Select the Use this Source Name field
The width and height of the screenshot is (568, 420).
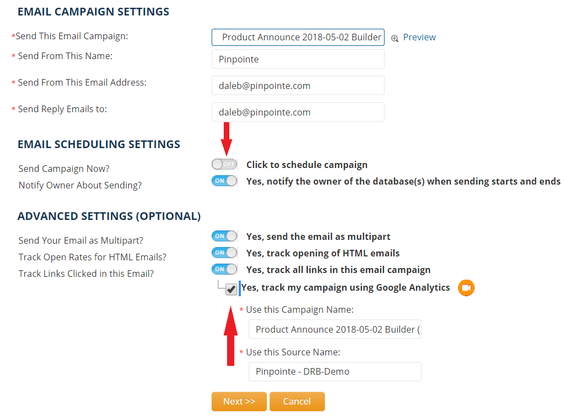335,371
